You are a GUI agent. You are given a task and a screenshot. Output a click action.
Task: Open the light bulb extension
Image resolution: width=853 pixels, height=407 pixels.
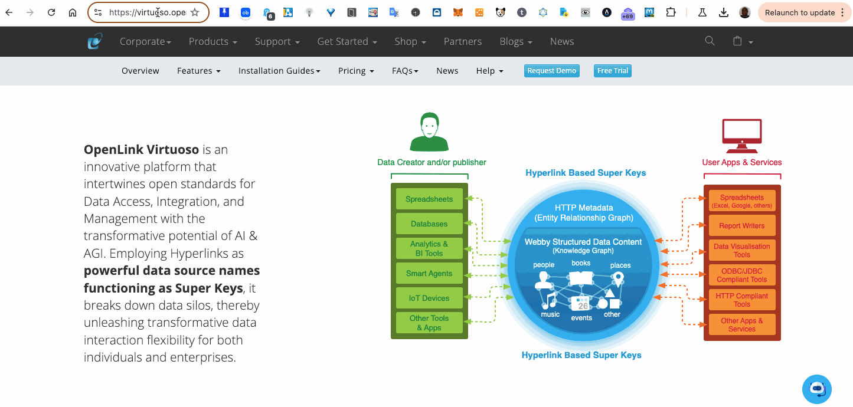pyautogui.click(x=309, y=12)
